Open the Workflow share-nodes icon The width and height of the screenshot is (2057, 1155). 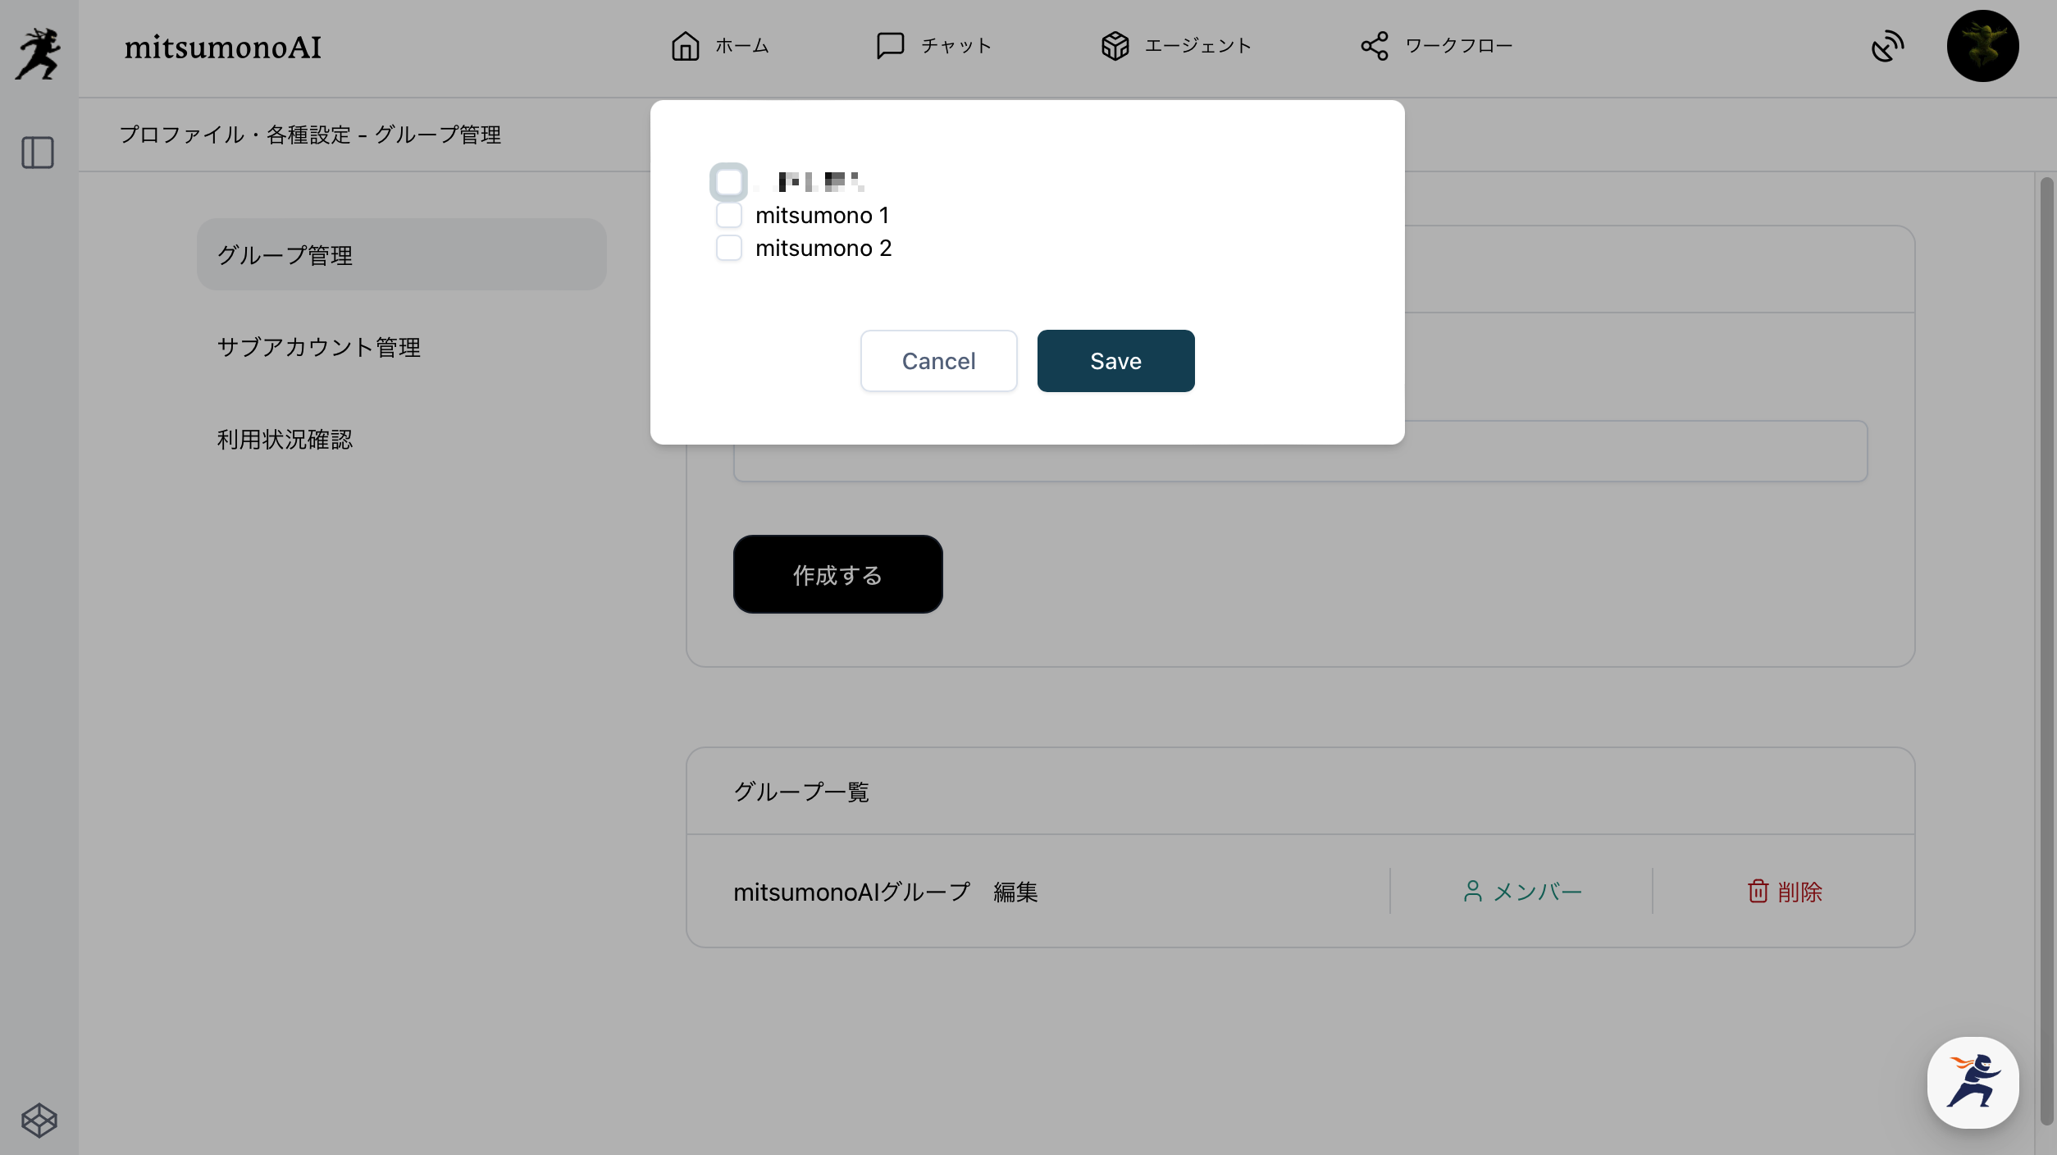(1375, 46)
